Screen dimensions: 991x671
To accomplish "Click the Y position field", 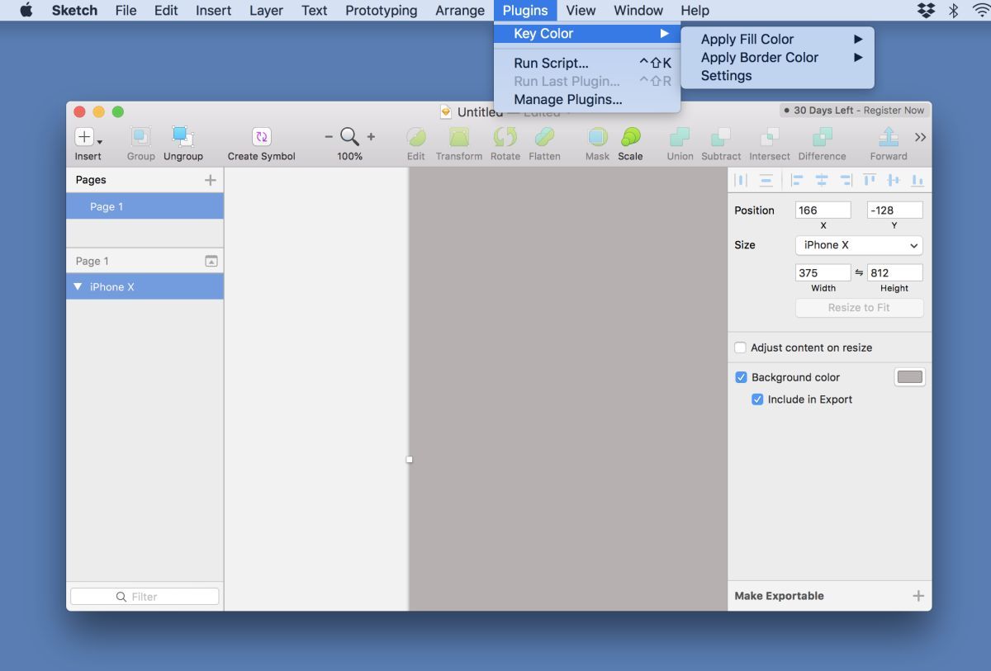I will click(x=894, y=210).
